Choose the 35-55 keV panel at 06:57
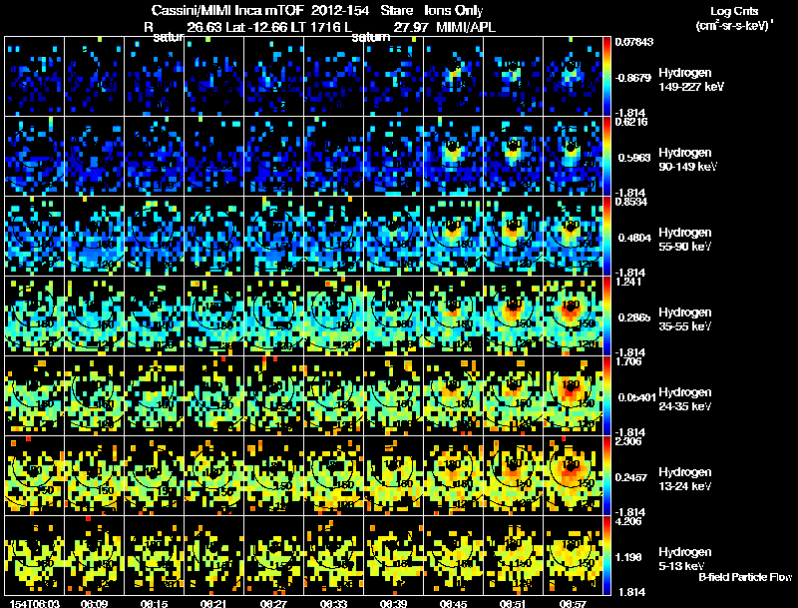 tap(573, 316)
